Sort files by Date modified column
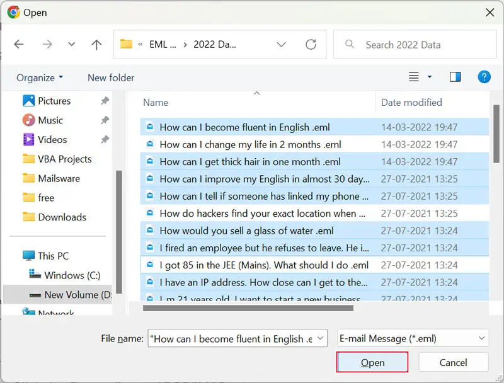Screen dimensions: 504x383 click(411, 102)
